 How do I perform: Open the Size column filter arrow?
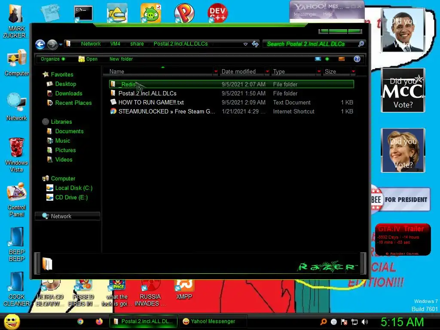click(353, 72)
